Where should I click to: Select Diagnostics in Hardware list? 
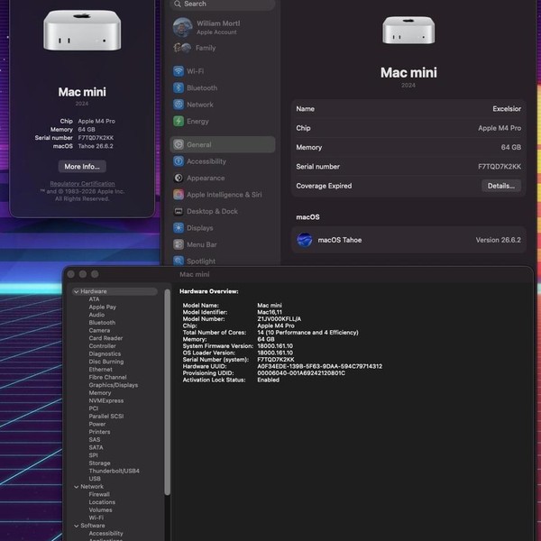pos(105,354)
